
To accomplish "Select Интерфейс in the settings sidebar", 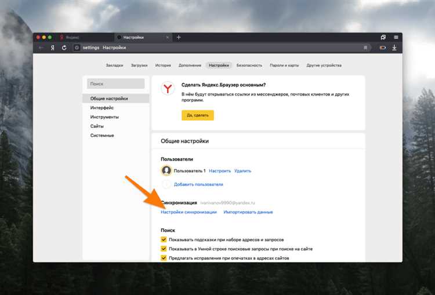I will coord(102,108).
